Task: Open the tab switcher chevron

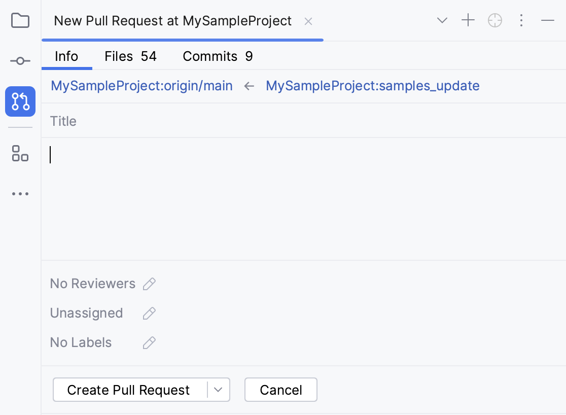Action: point(442,20)
